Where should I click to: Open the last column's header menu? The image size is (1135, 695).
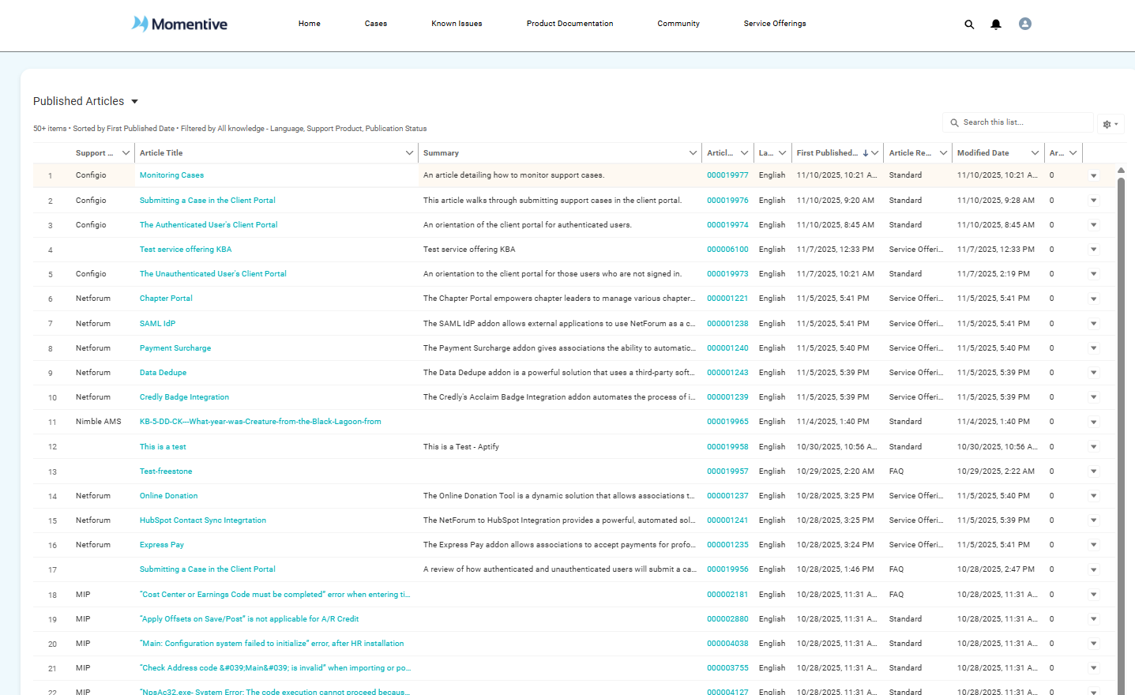tap(1073, 153)
